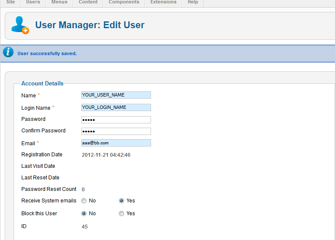
Task: Open the Help menu
Action: tap(193, 3)
